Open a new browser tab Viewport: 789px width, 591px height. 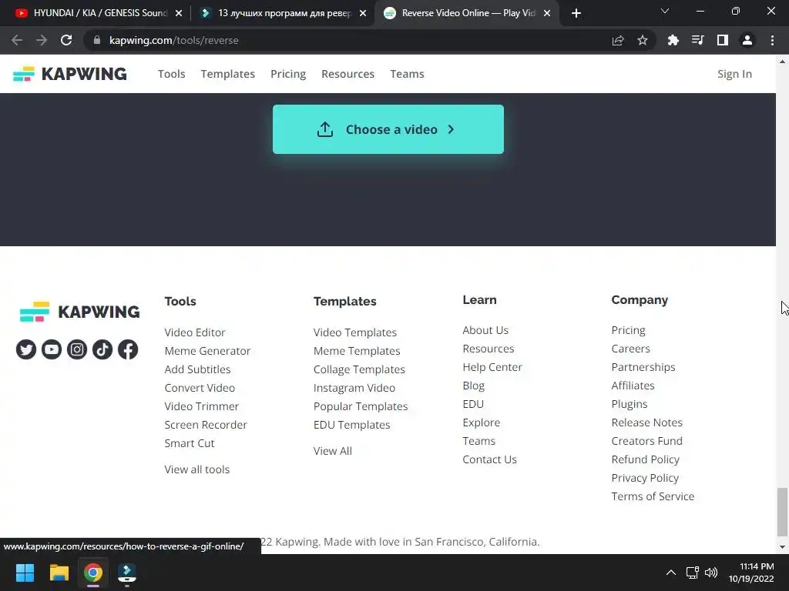(x=576, y=13)
